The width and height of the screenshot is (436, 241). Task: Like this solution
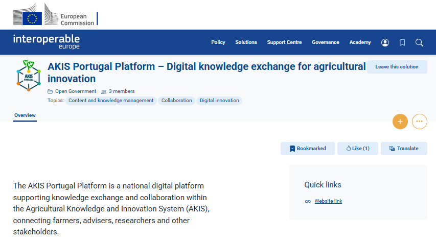click(x=358, y=149)
